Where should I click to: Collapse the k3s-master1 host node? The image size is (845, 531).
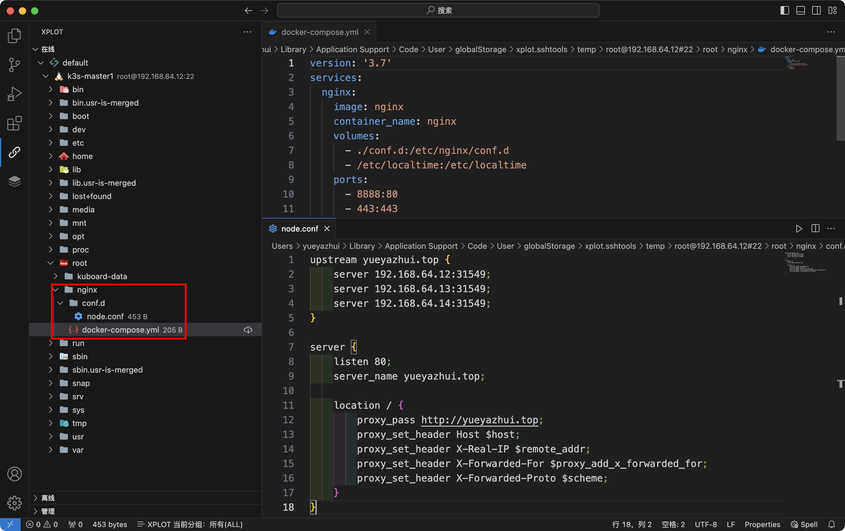pyautogui.click(x=46, y=76)
